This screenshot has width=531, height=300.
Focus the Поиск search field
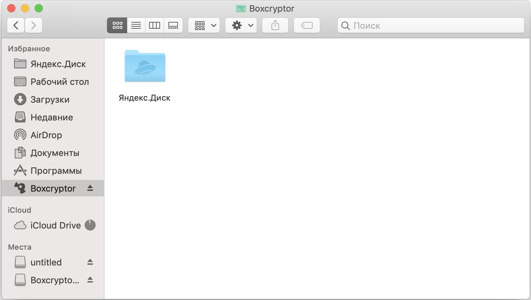(x=431, y=25)
